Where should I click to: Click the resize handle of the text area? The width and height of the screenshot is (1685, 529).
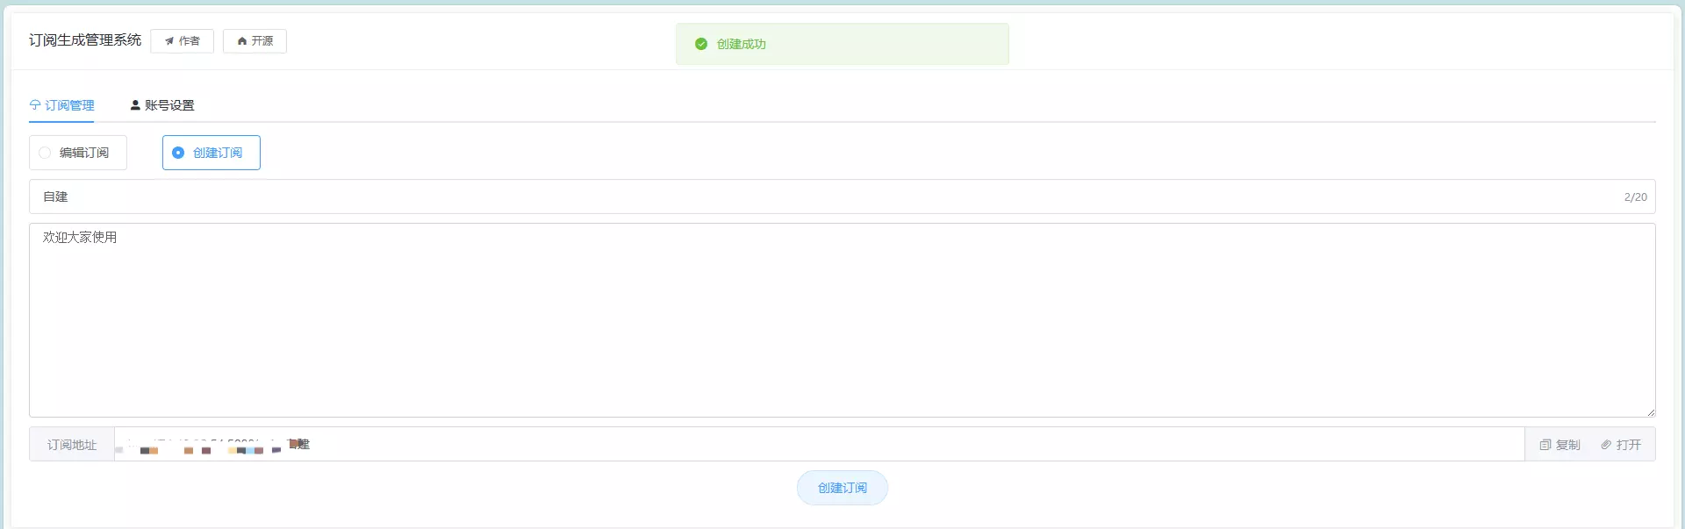tap(1650, 411)
